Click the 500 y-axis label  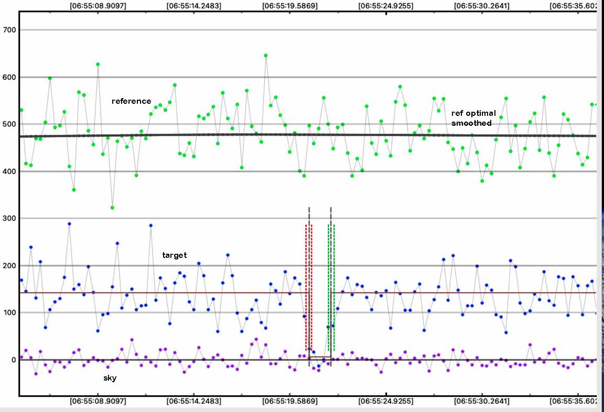click(10, 124)
